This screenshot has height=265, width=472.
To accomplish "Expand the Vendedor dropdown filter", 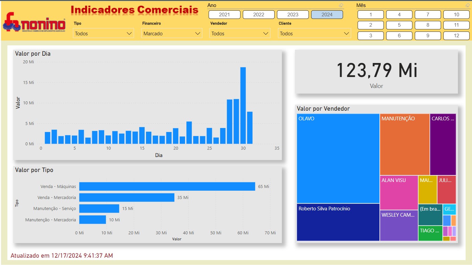I will pyautogui.click(x=240, y=33).
